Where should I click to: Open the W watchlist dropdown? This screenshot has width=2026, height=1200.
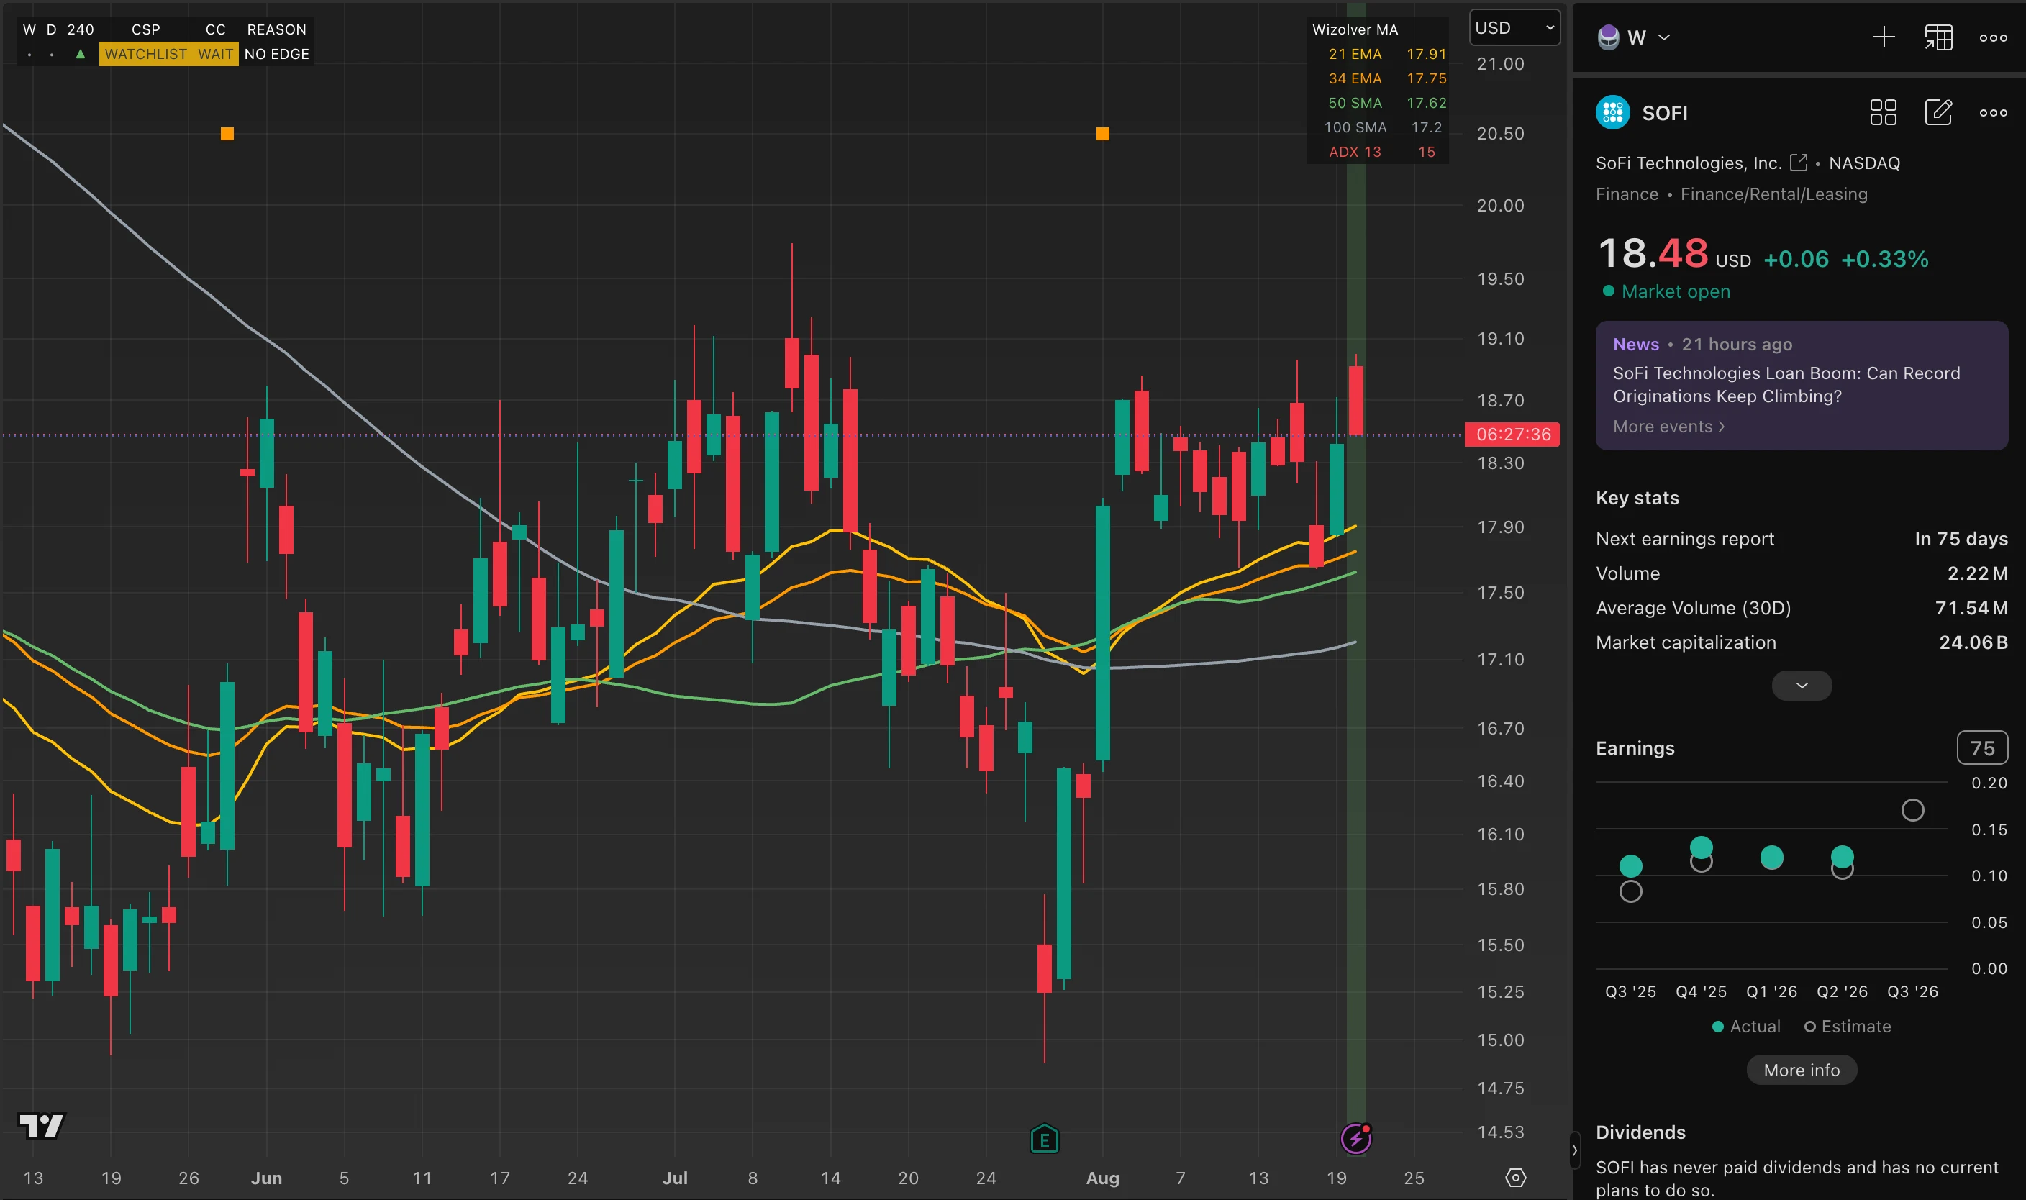1648,37
